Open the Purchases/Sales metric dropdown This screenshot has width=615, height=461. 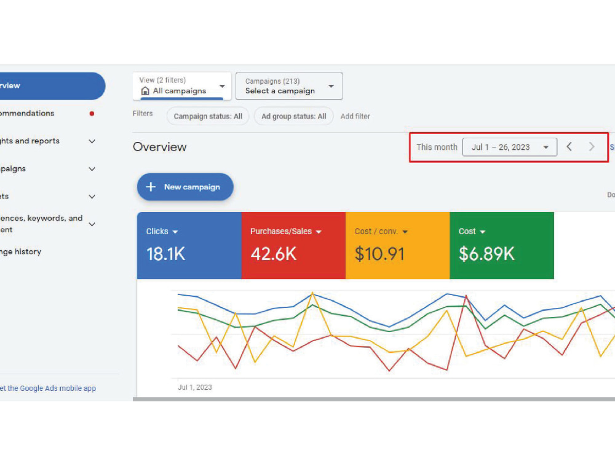tap(286, 231)
